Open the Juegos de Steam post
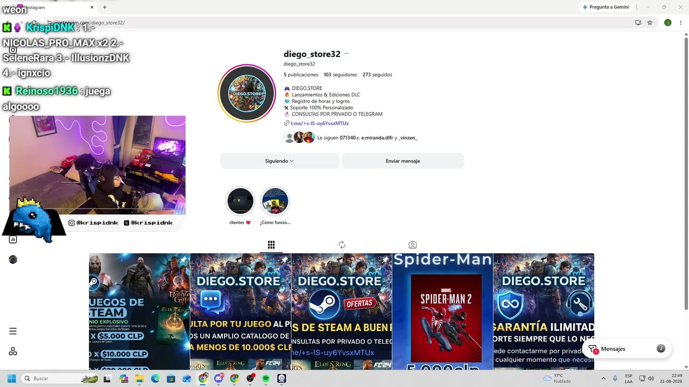Image resolution: width=689 pixels, height=387 pixels. point(139,312)
